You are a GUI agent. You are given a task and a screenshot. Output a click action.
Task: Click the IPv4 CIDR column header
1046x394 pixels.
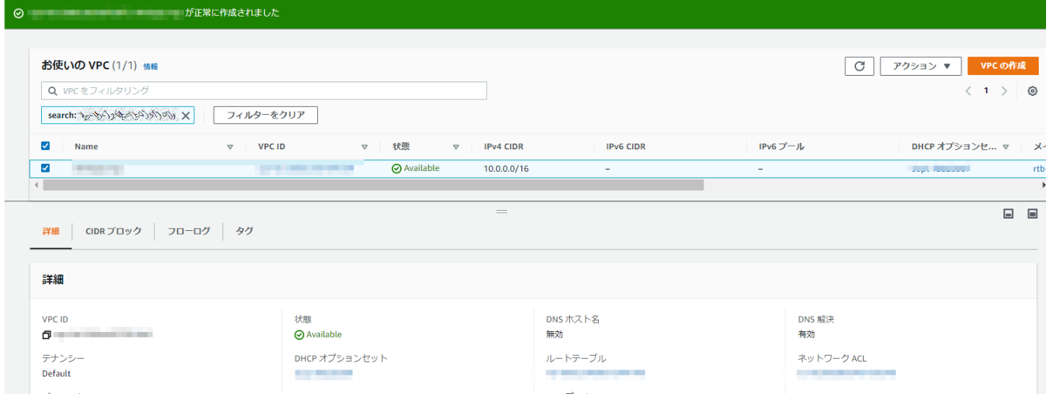[x=503, y=146]
